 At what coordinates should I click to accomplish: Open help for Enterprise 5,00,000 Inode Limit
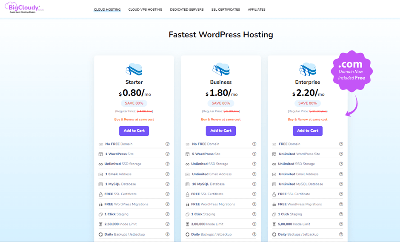point(341,224)
